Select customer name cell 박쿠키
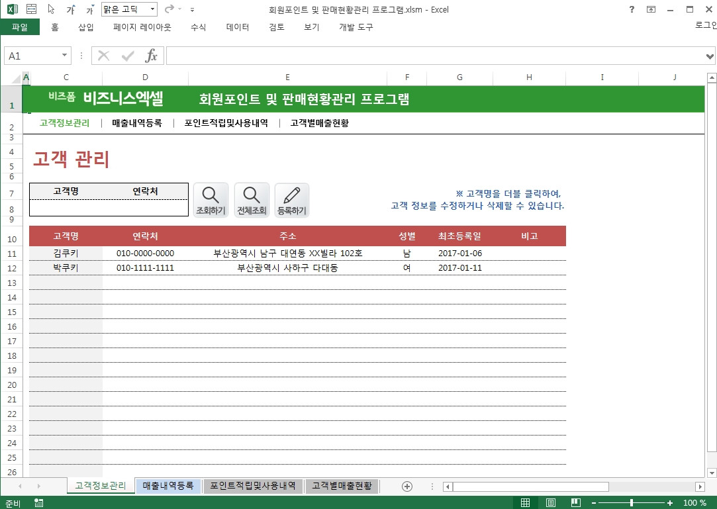Viewport: 717px width, 509px height. (66, 268)
